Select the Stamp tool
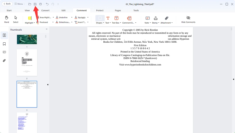 tap(156, 18)
